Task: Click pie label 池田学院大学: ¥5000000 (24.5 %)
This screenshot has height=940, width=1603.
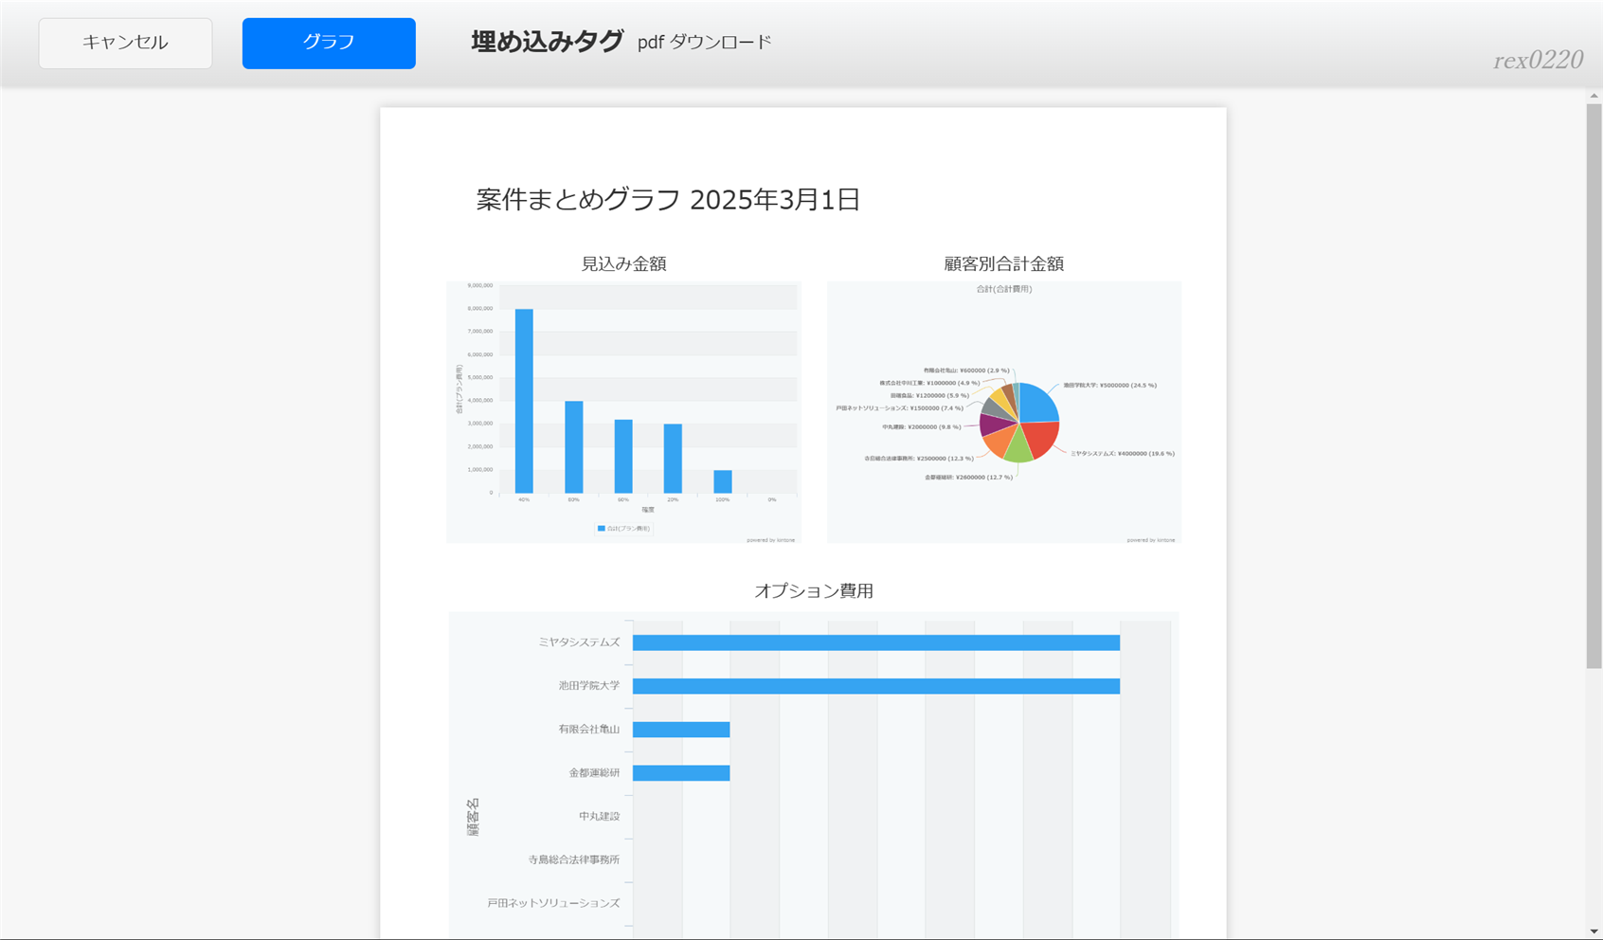Action: [x=1109, y=386]
